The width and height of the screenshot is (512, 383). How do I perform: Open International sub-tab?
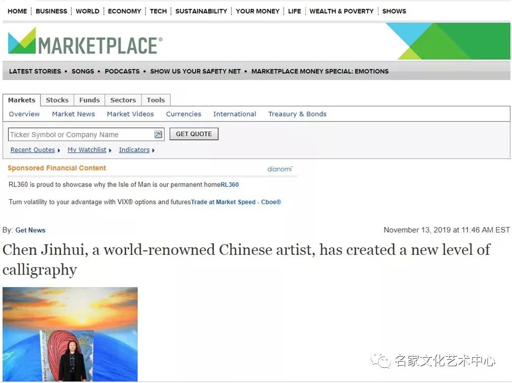(235, 114)
